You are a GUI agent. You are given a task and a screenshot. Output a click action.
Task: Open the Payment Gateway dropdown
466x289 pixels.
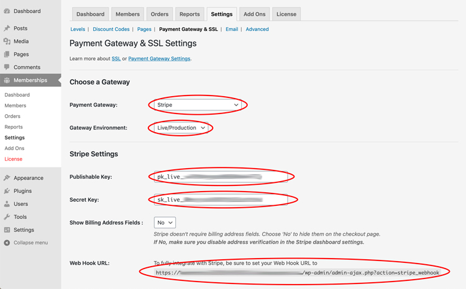(x=198, y=105)
